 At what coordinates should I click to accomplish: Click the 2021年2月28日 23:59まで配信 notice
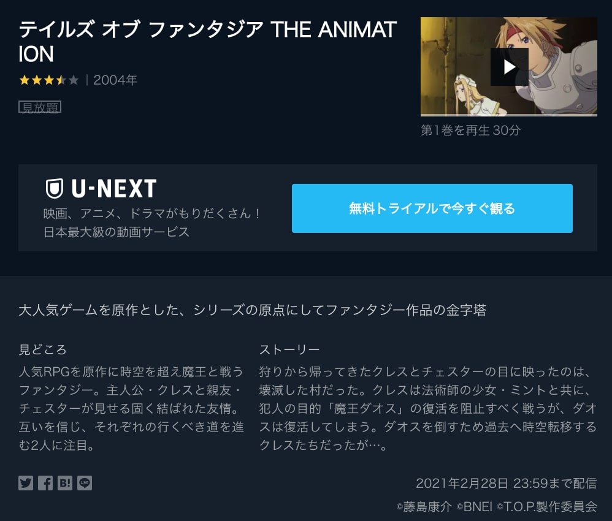coord(507,484)
